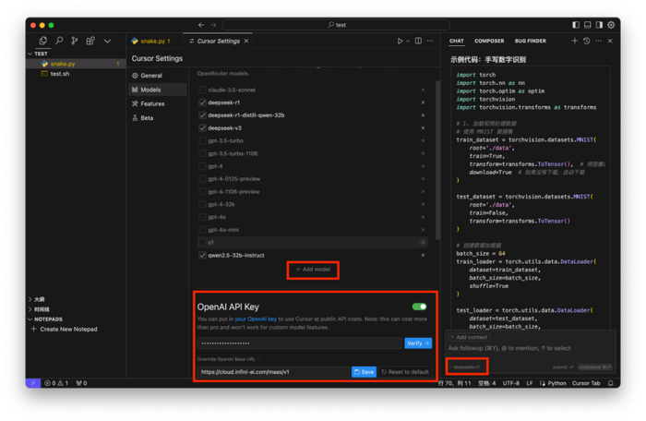Open chat history clock icon
This screenshot has width=646, height=421.
[586, 41]
